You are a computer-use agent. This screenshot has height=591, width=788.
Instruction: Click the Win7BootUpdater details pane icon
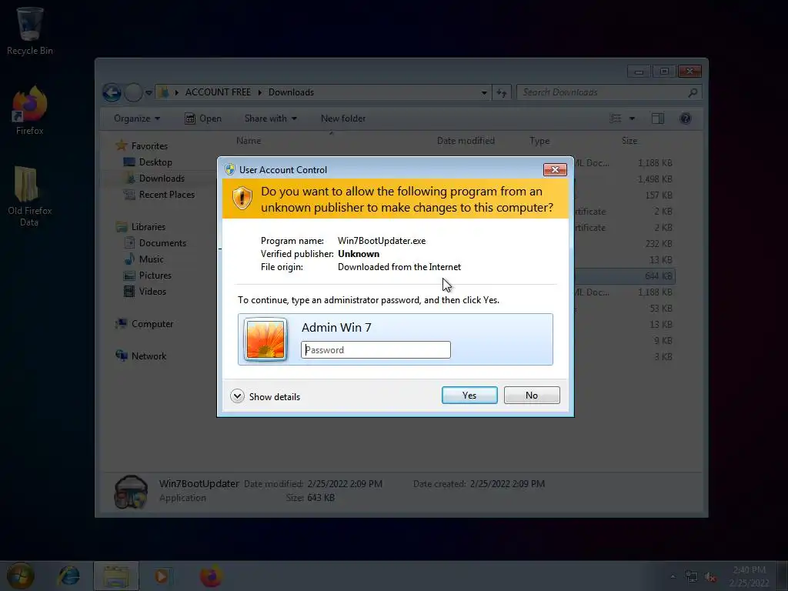(x=131, y=492)
